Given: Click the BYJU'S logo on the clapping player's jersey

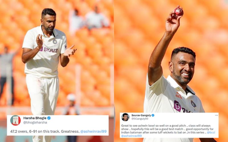Looking at the screenshot, I should coord(48,49).
